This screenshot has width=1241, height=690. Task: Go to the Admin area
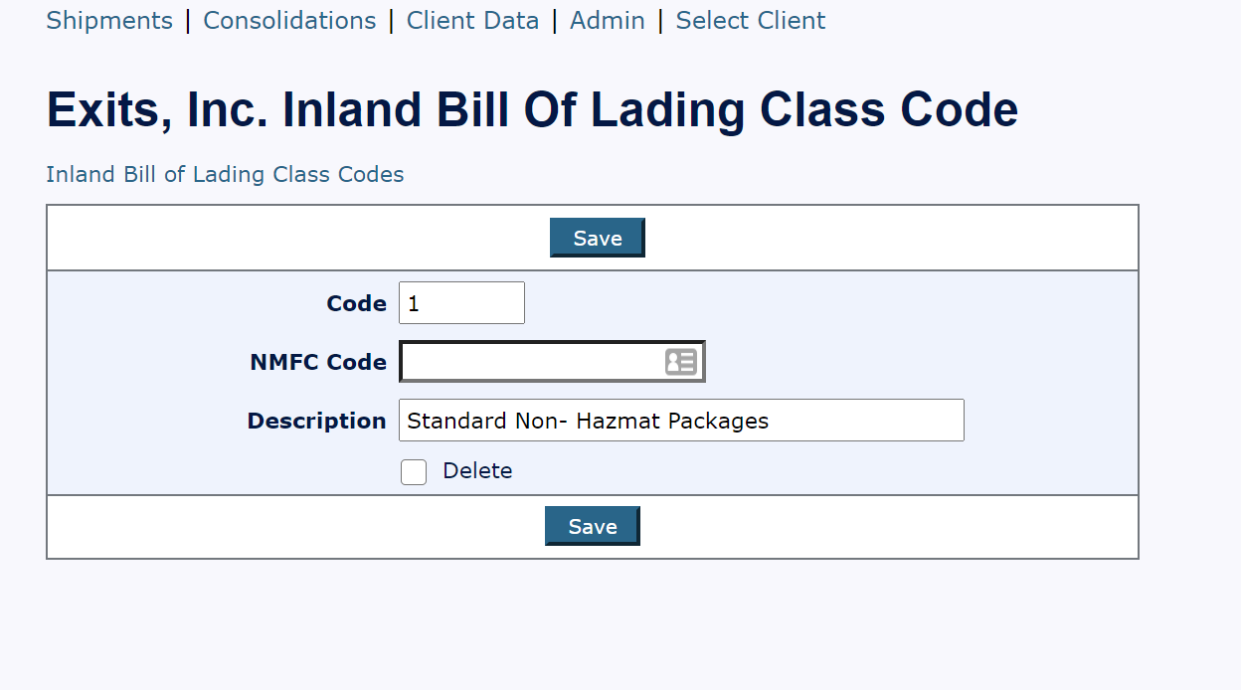tap(607, 20)
